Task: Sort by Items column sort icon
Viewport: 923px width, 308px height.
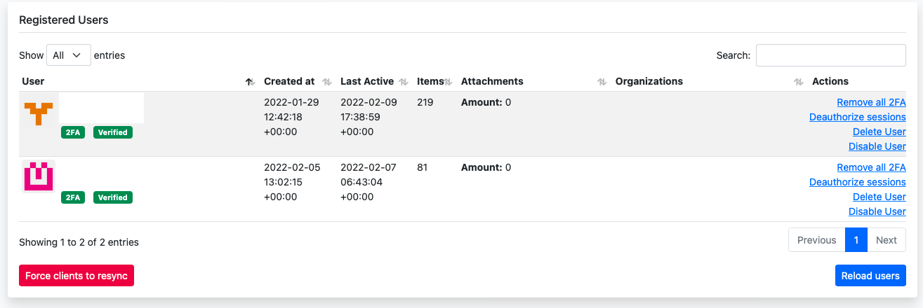Action: 448,82
